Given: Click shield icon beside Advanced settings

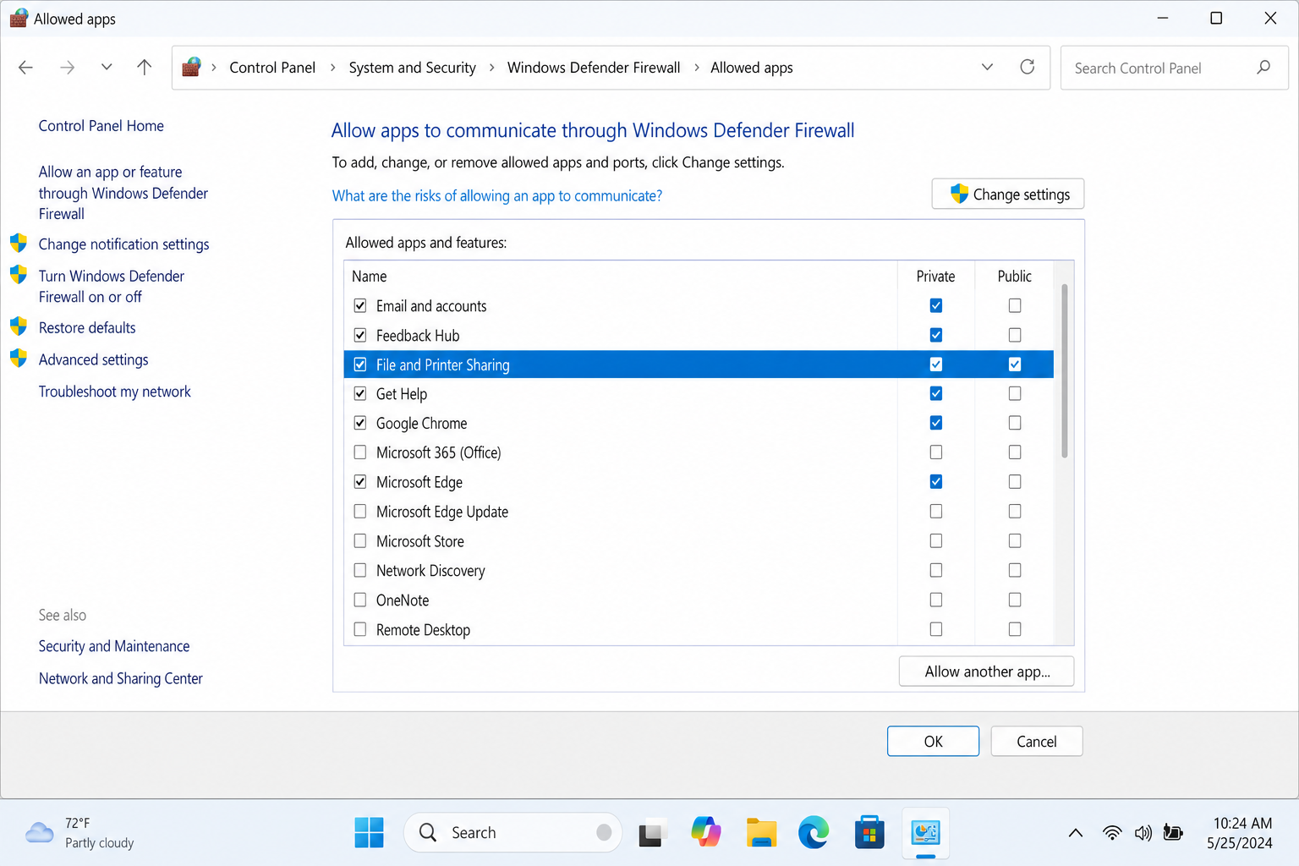Looking at the screenshot, I should (19, 358).
